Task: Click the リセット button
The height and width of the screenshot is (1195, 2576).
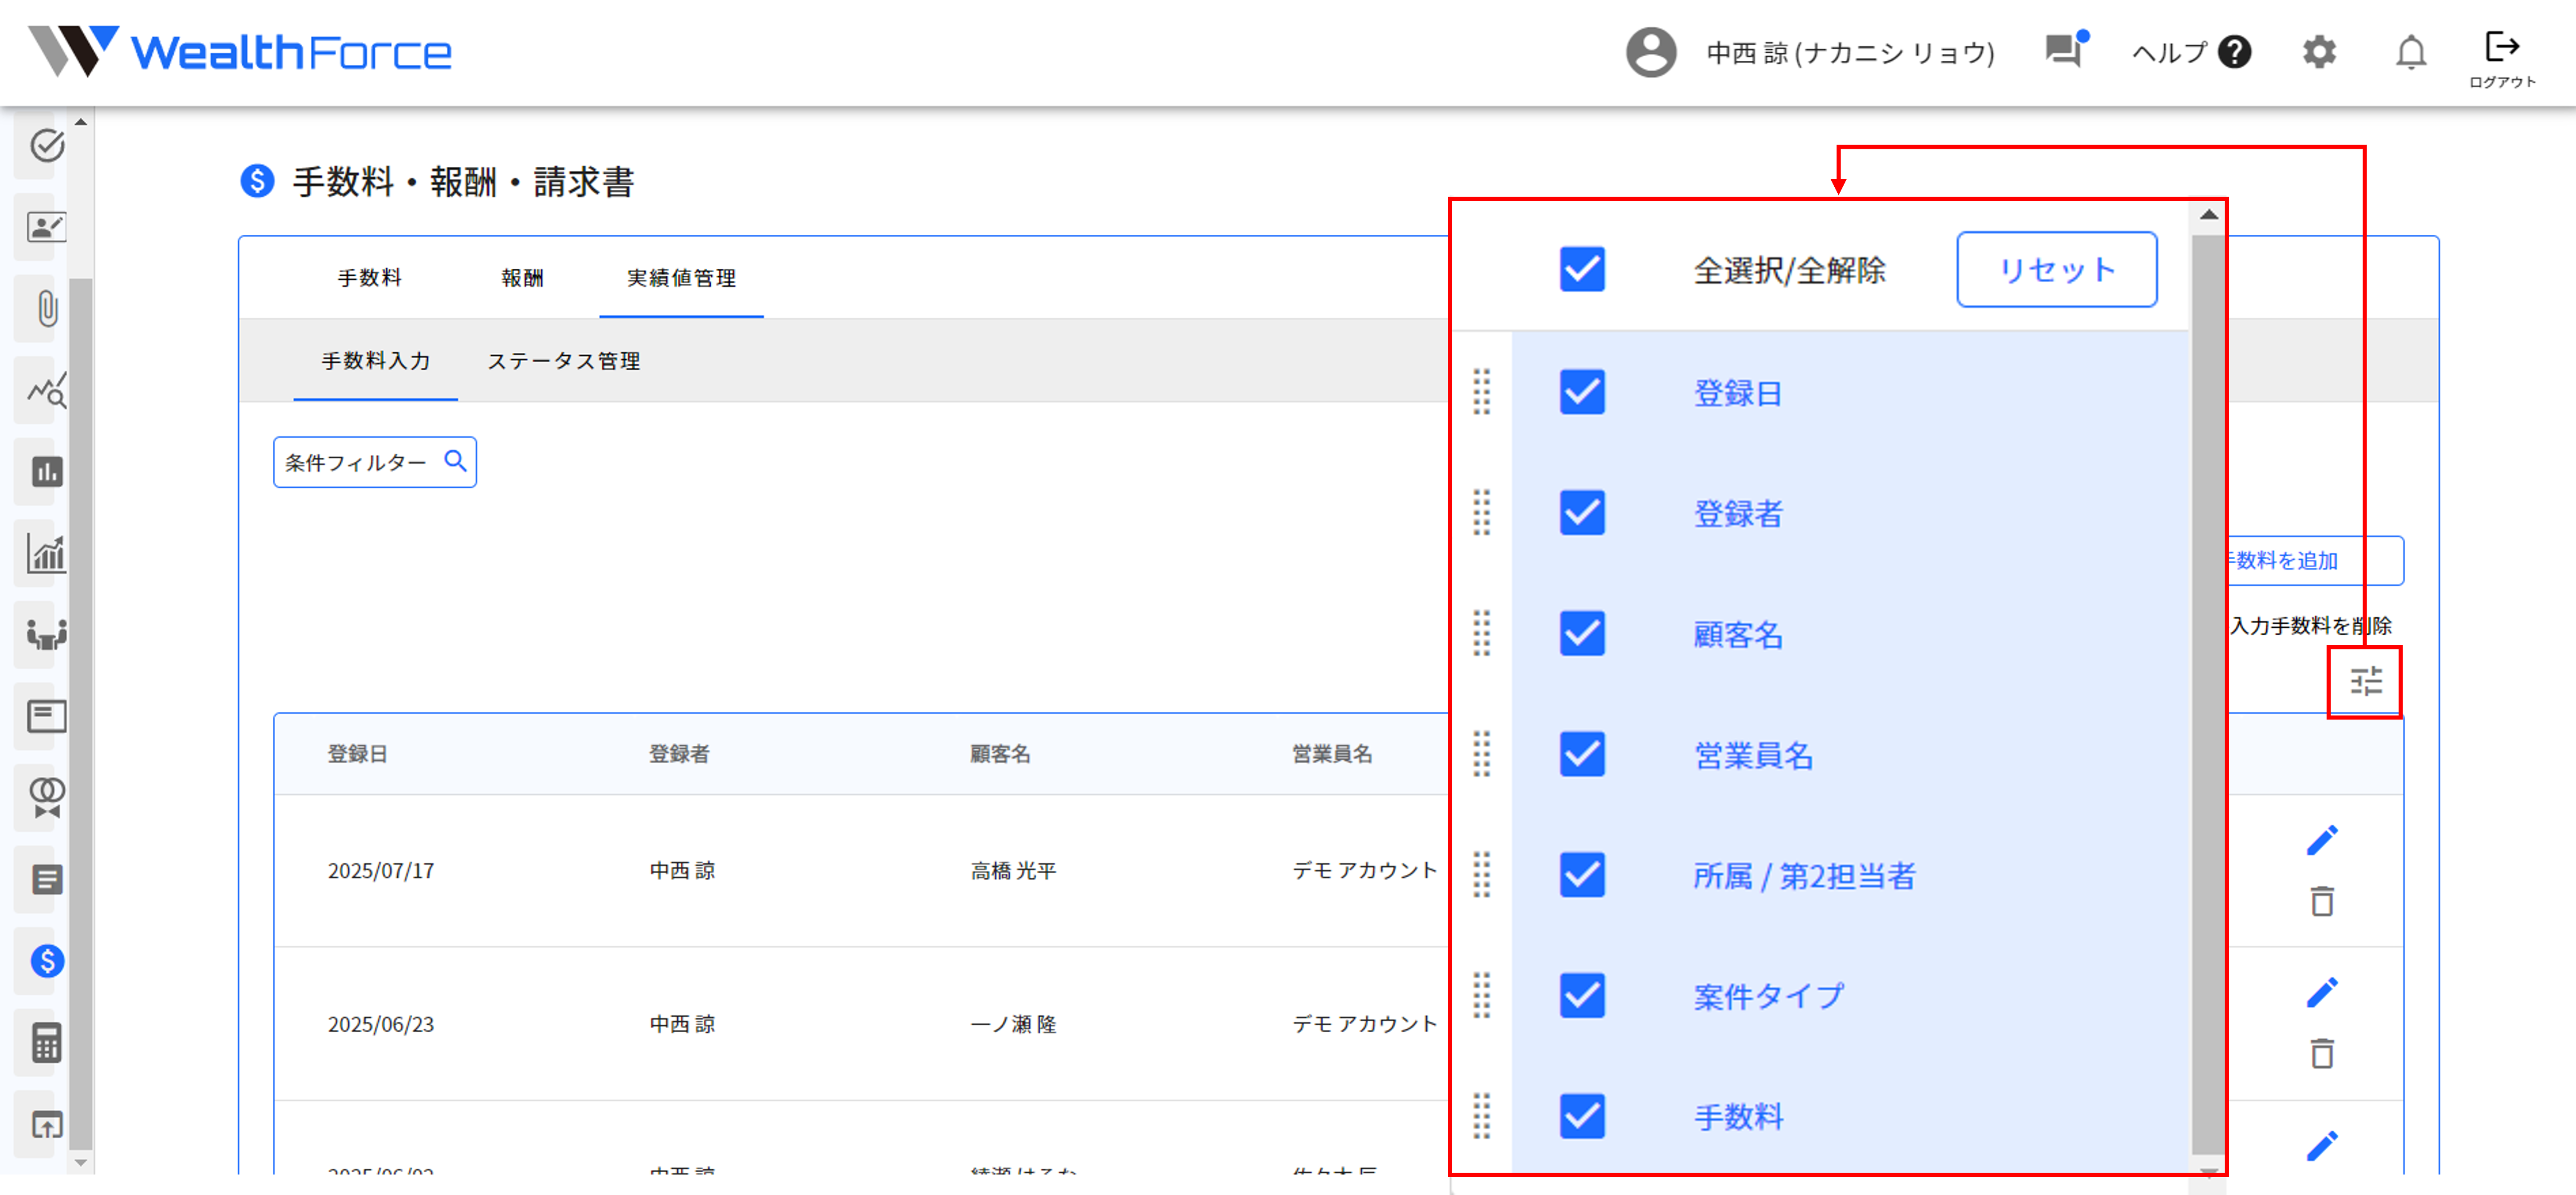Action: click(2056, 270)
